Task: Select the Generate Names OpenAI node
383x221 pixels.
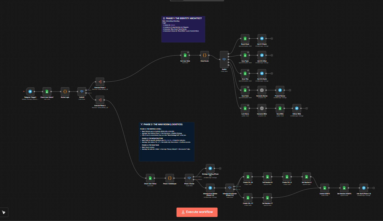Action: tap(262, 90)
